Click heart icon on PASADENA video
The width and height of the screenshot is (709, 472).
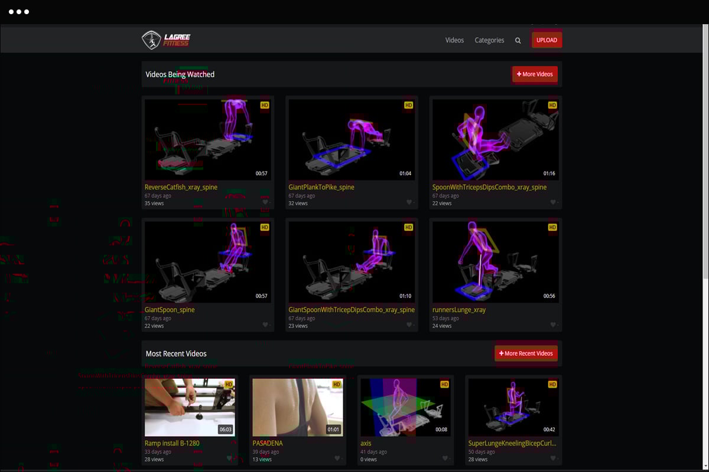[x=337, y=458]
